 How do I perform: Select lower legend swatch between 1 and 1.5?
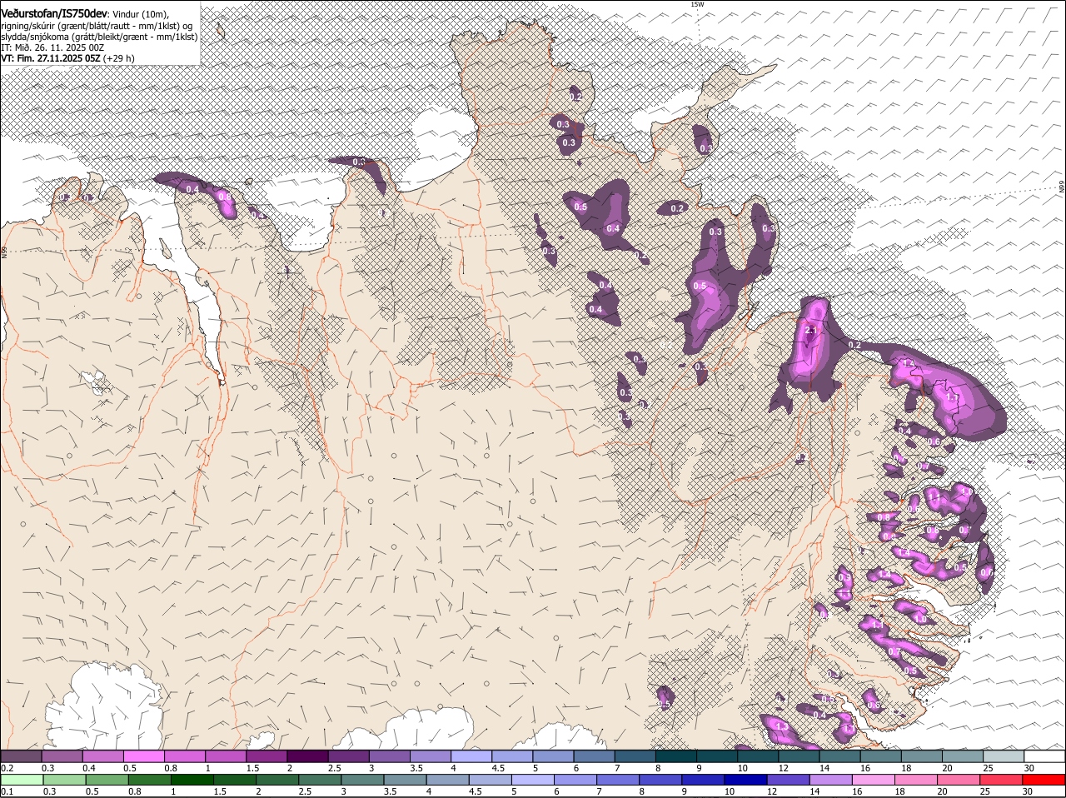point(192,780)
